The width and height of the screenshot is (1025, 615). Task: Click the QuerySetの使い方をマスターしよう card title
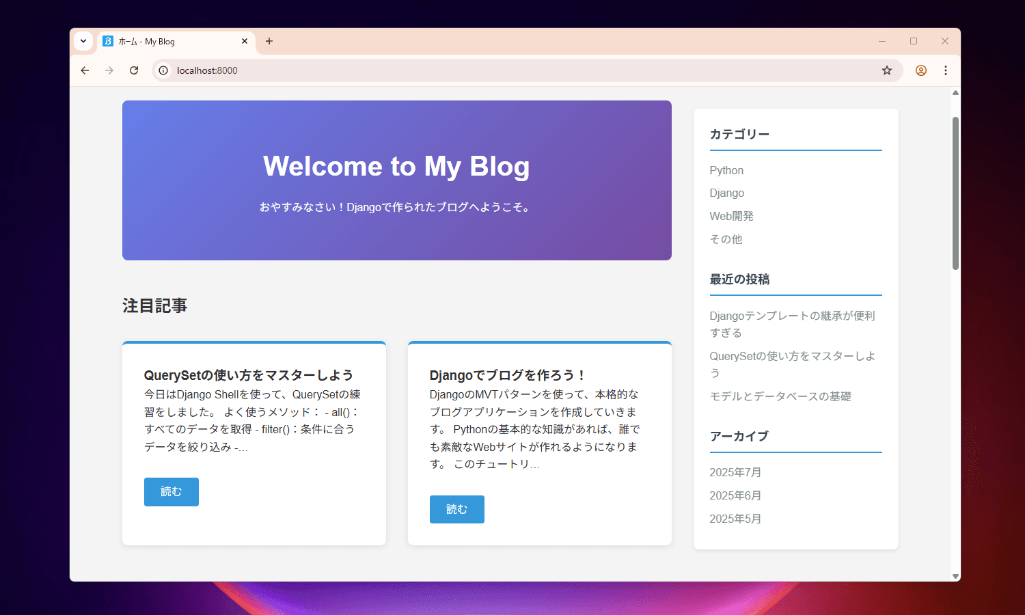coord(249,375)
